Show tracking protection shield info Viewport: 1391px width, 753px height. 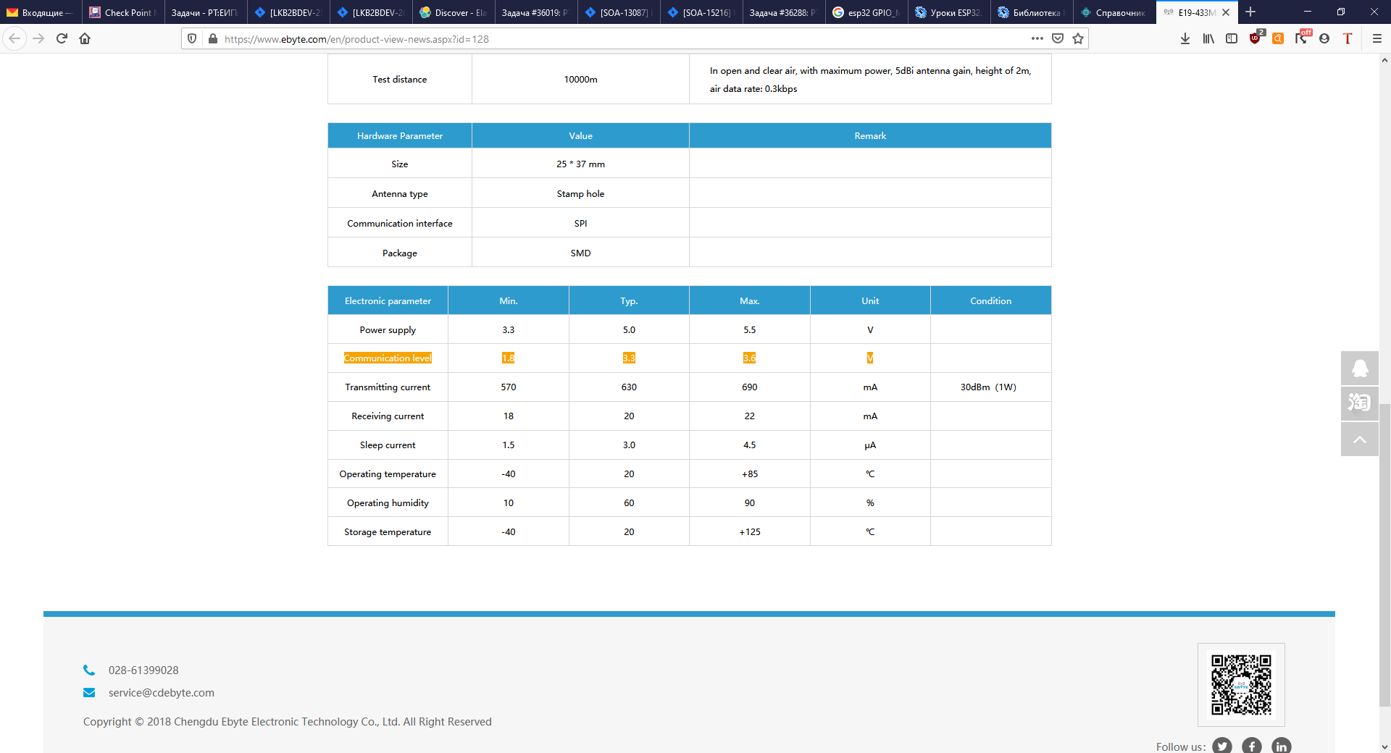192,38
